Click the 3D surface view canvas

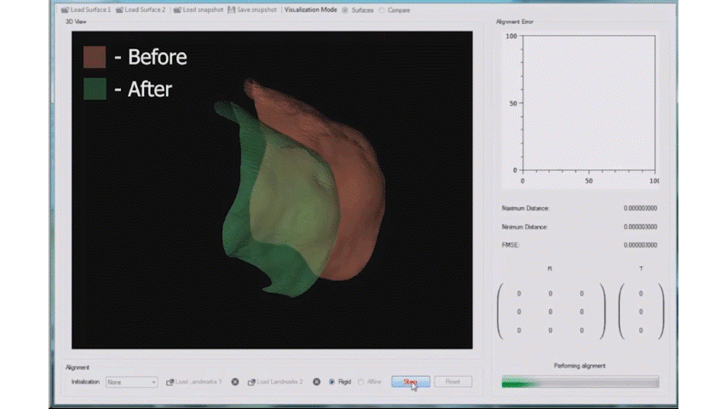[x=272, y=190]
